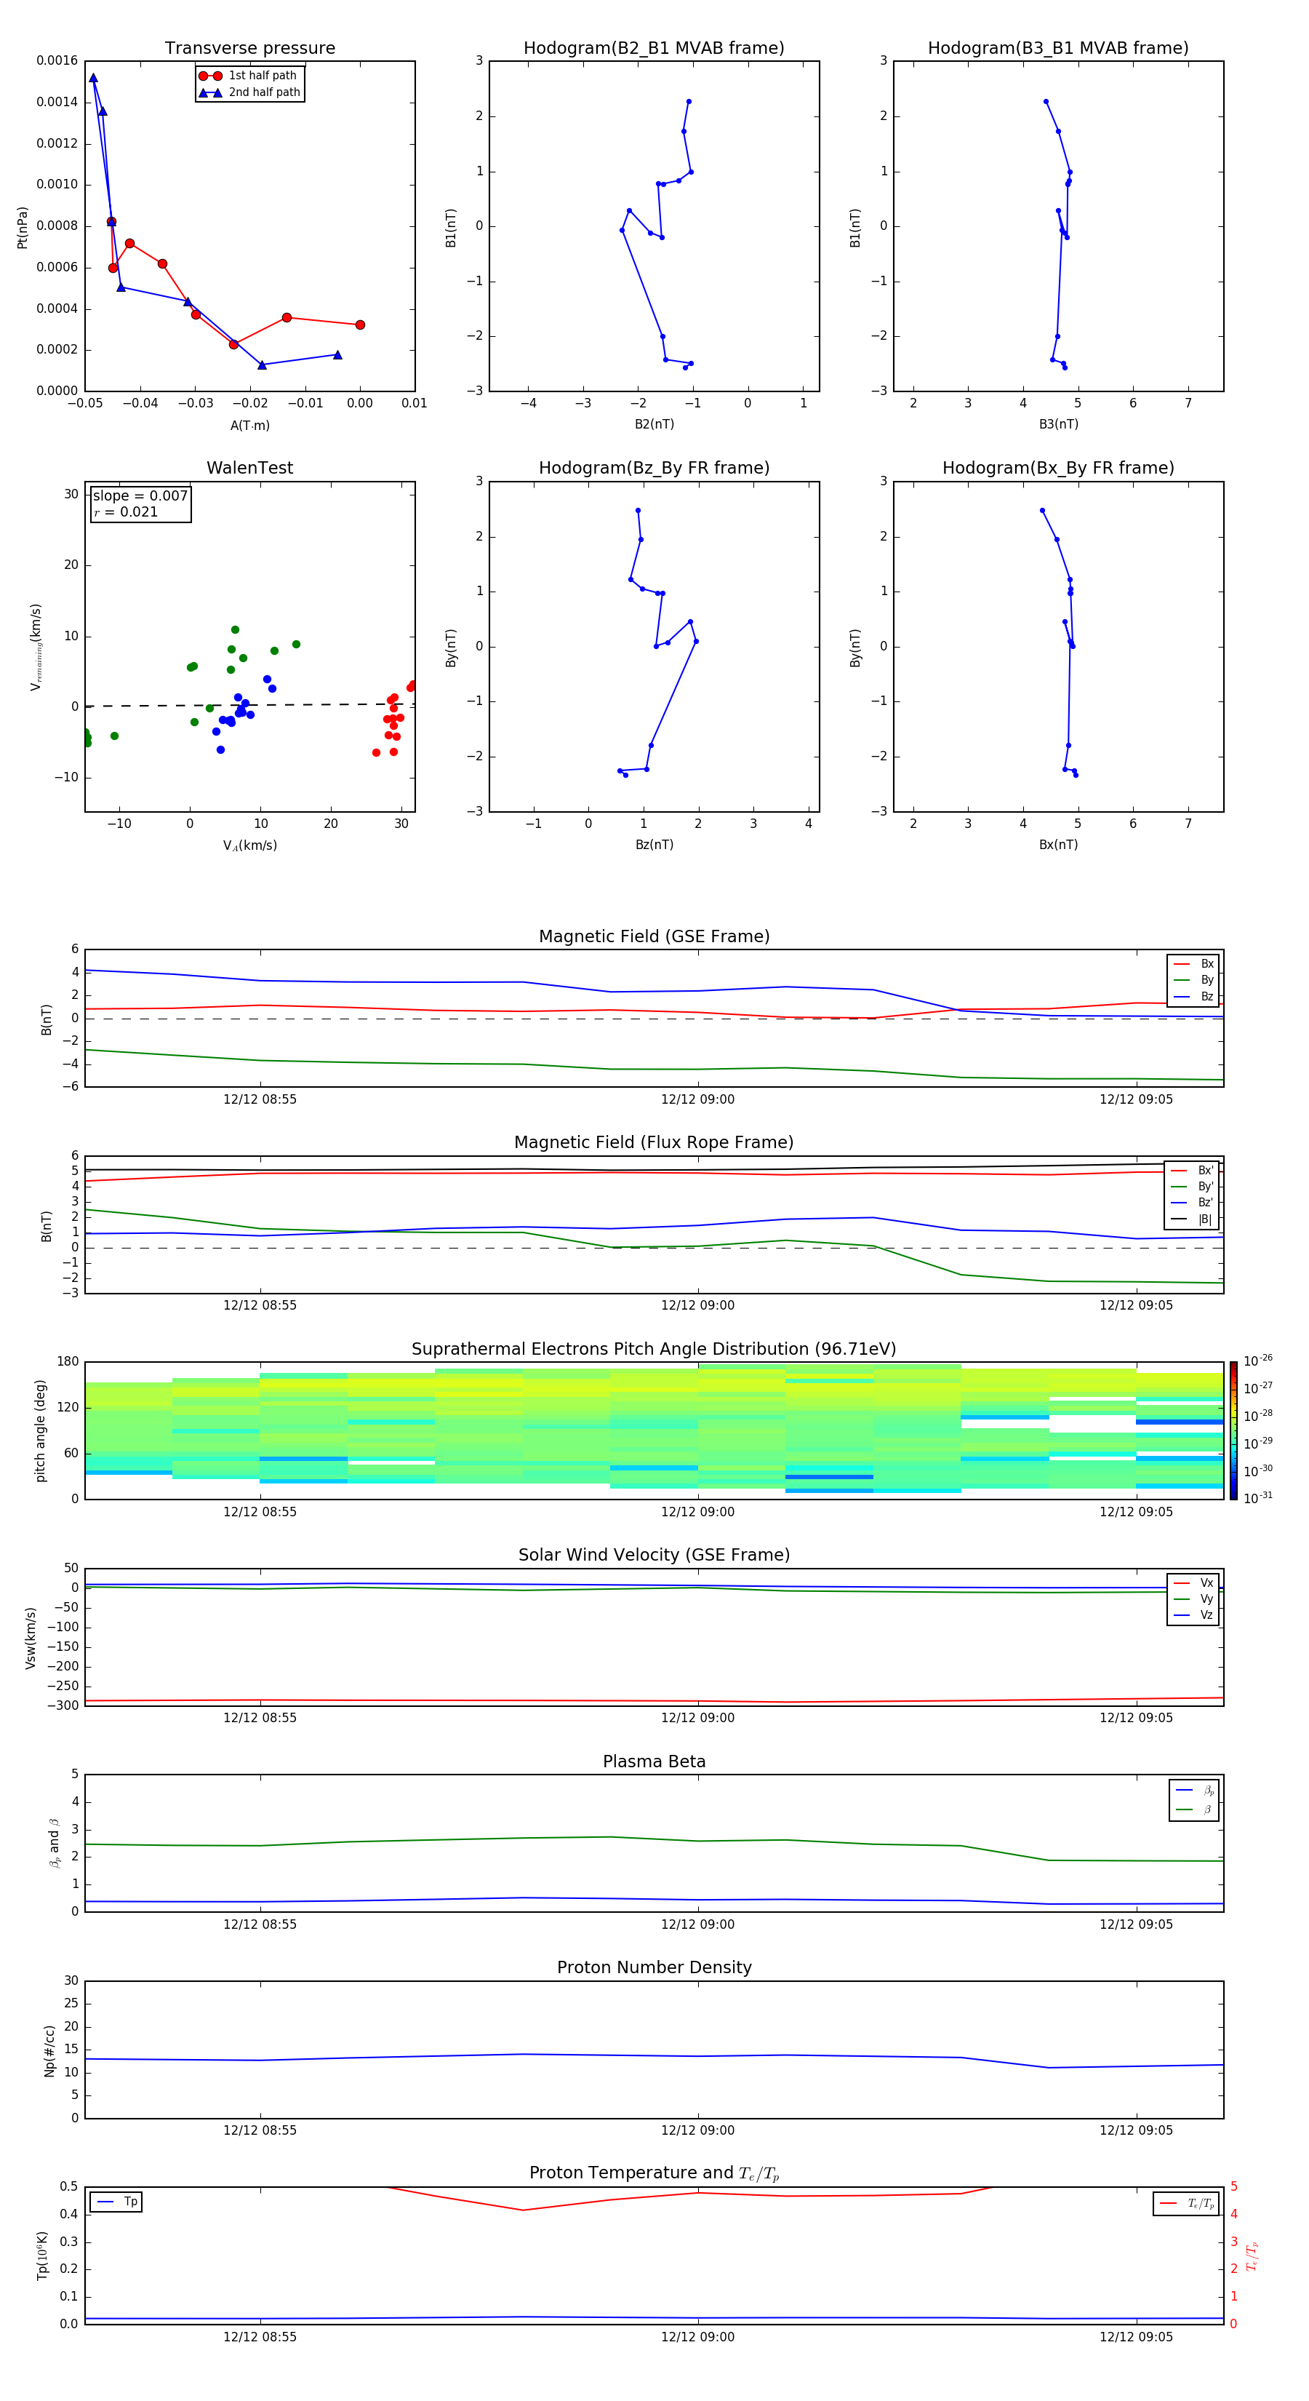Click the pitch angle (deg) axis label
1309x2401 pixels.
coord(40,1430)
